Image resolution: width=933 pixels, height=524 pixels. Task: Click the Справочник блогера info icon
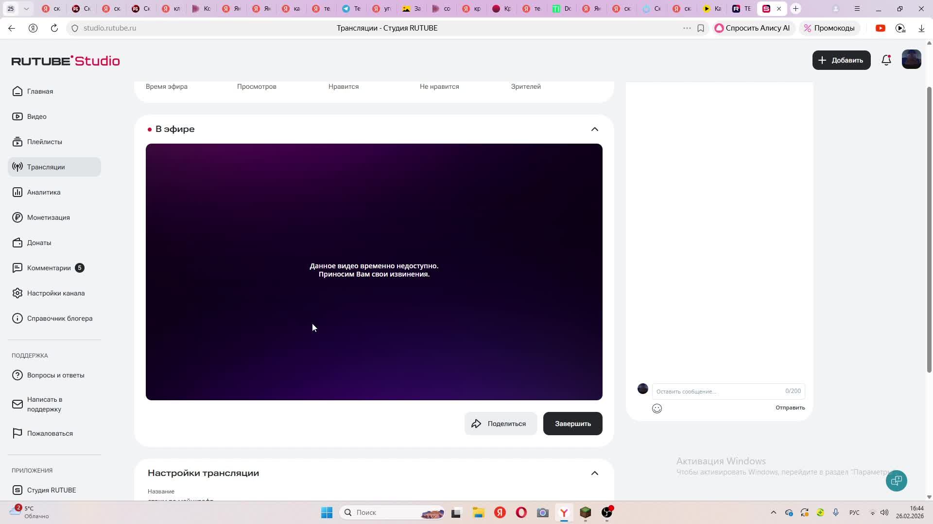point(17,318)
